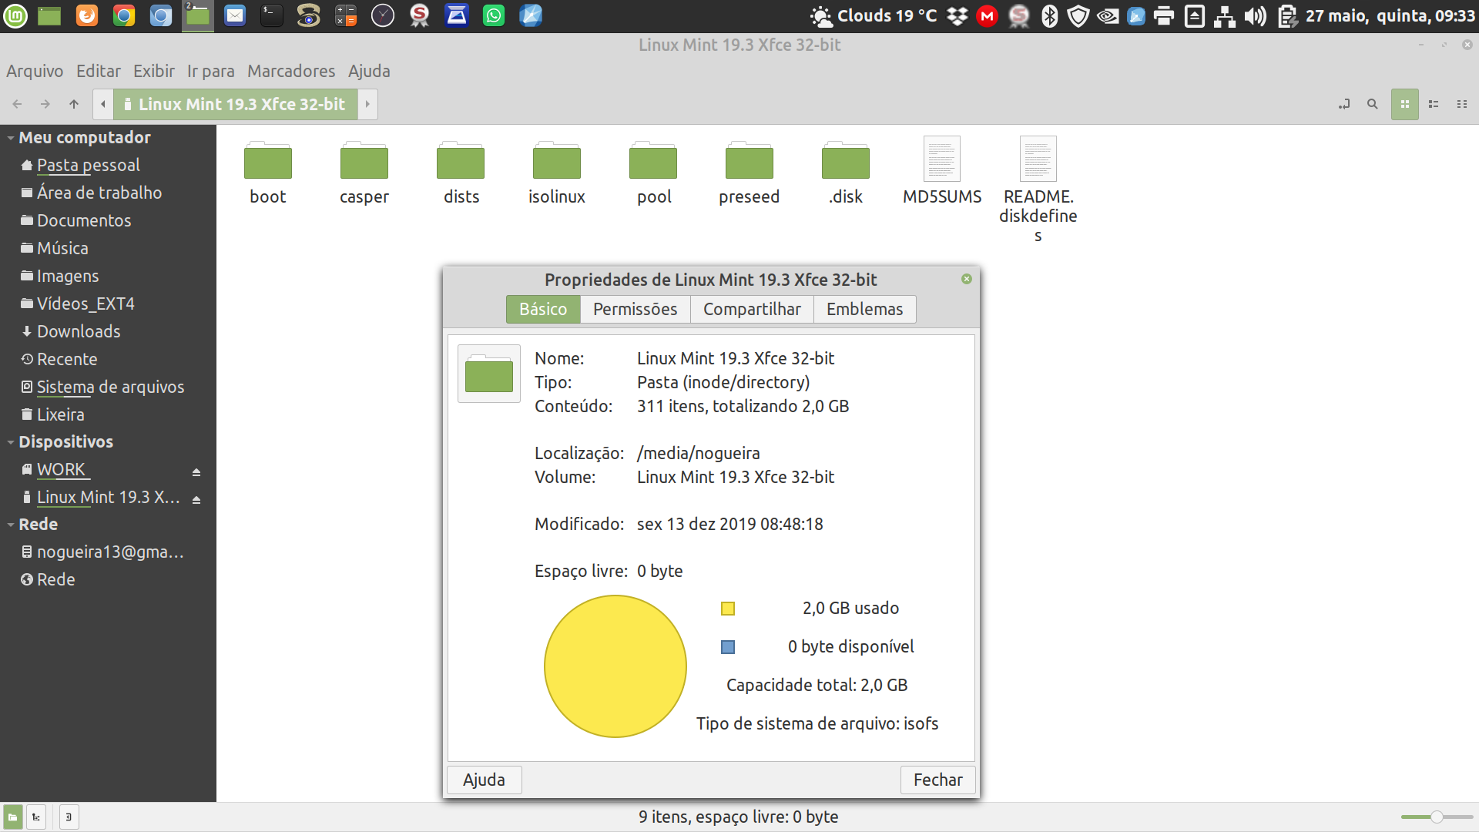Open the Linux Mint menu button
The height and width of the screenshot is (832, 1479).
pos(15,15)
